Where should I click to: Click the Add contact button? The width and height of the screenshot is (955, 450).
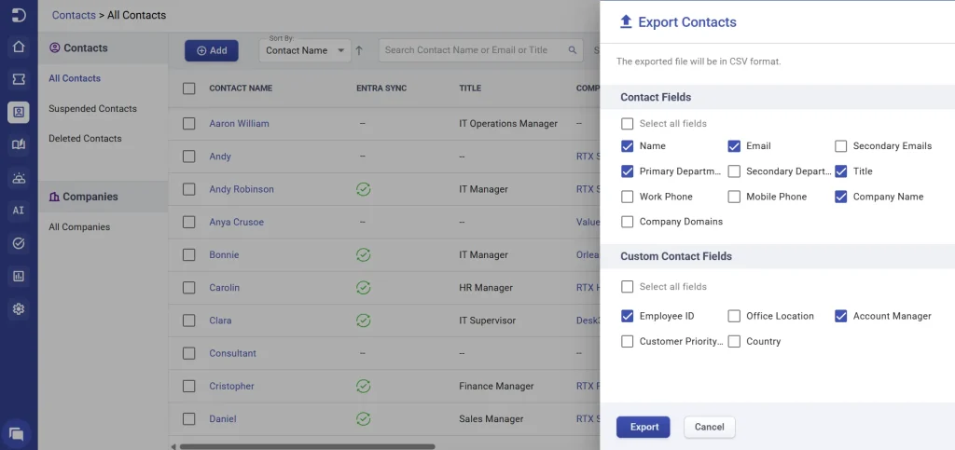(212, 50)
